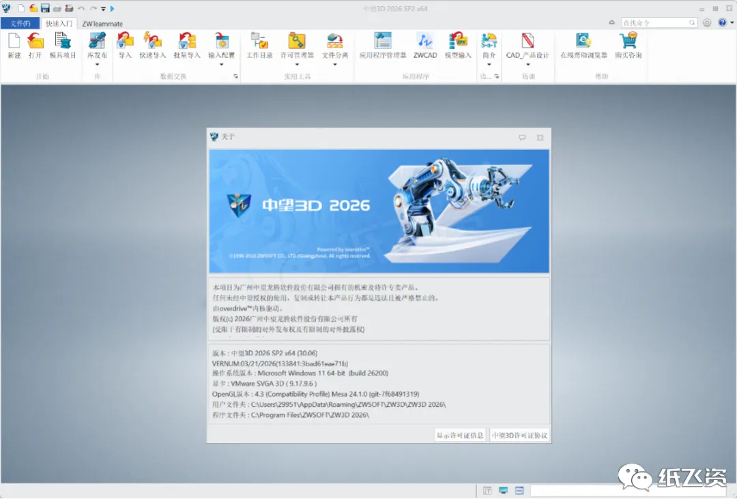Expand the 输入配置 dropdown arrow
737x499 pixels.
point(221,64)
